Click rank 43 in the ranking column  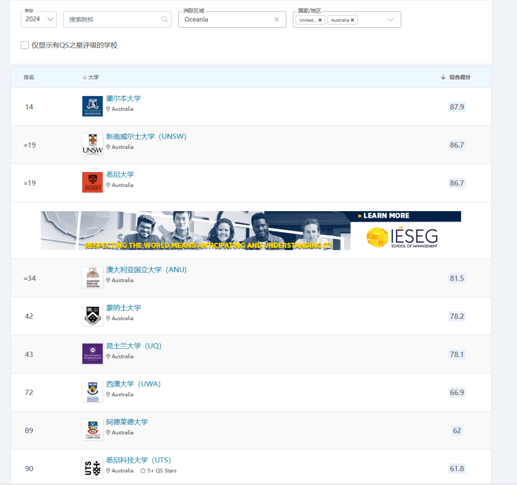[29, 355]
